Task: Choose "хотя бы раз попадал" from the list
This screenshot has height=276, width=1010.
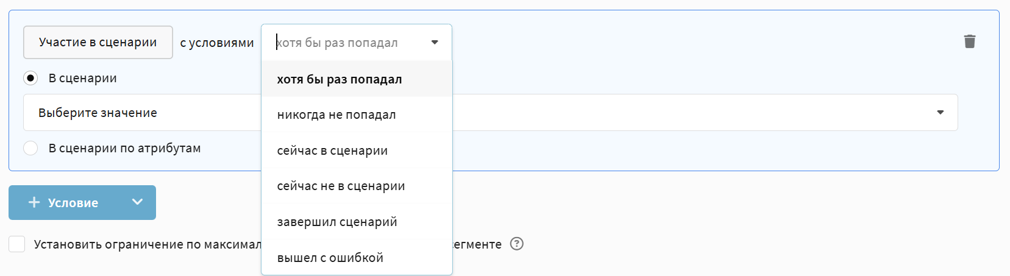Action: (x=339, y=79)
